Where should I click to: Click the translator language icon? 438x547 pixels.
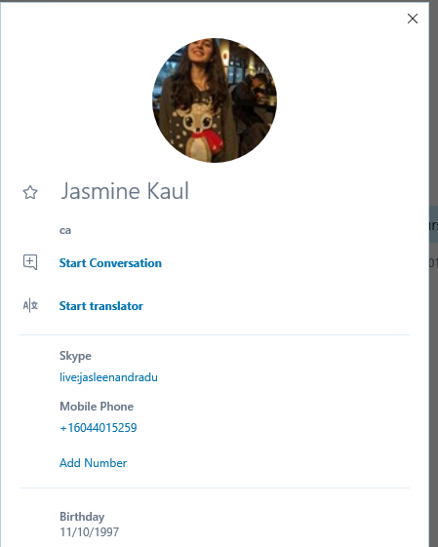point(30,305)
